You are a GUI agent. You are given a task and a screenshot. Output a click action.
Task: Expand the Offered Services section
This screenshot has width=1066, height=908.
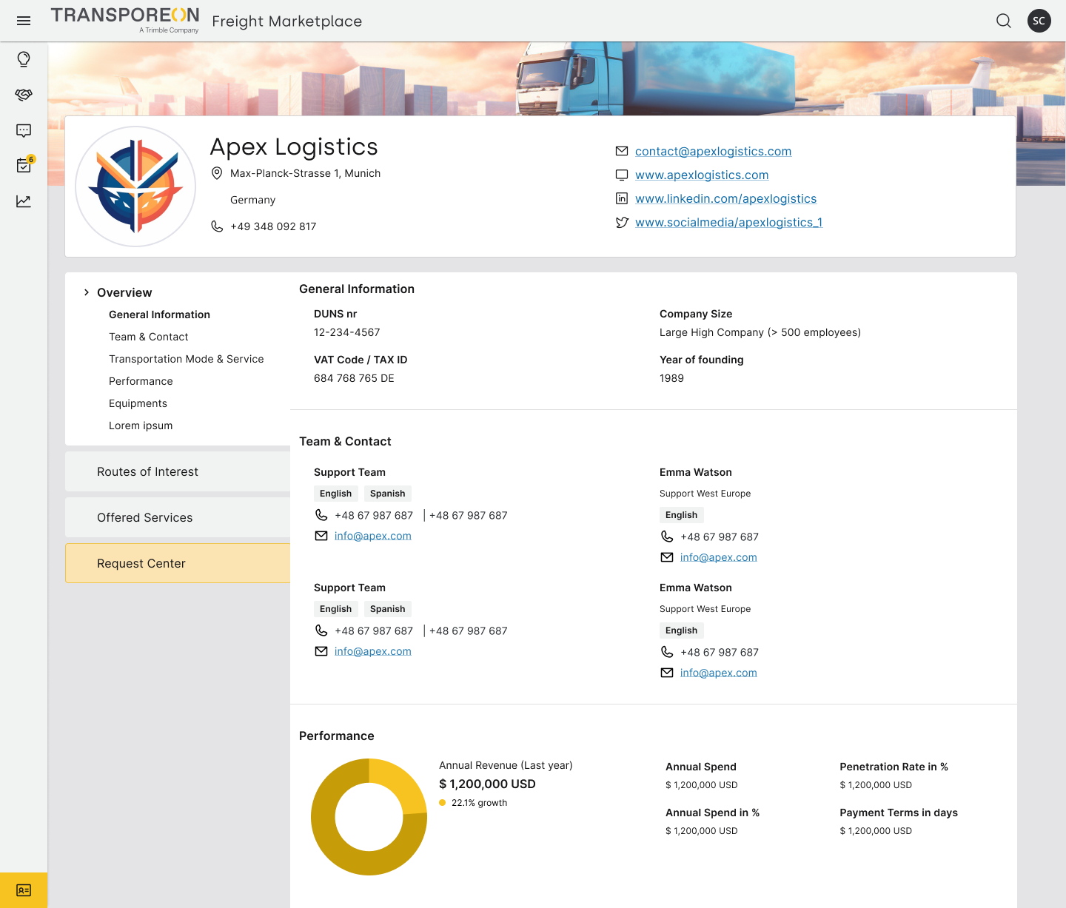pos(144,518)
